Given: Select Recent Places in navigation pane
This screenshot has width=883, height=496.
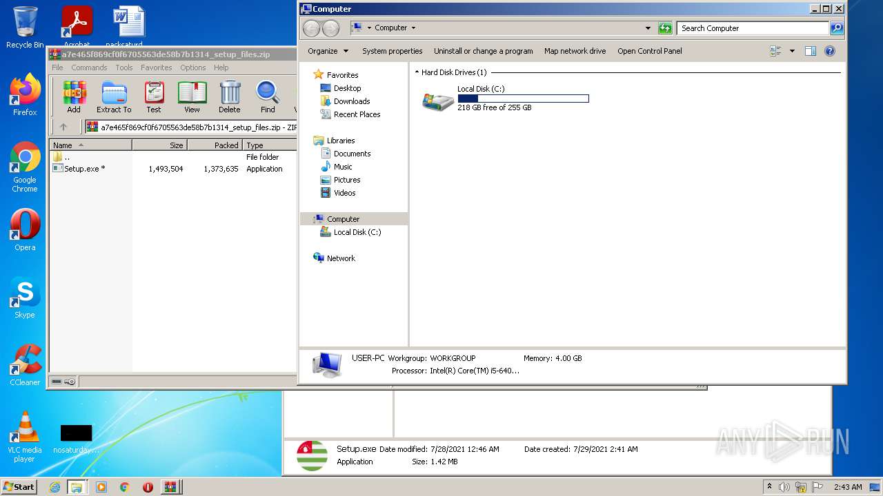Looking at the screenshot, I should coord(357,114).
